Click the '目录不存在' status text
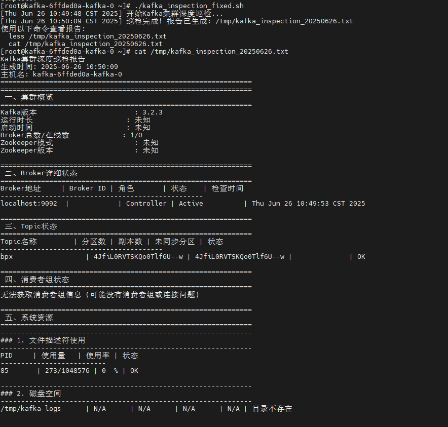The image size is (448, 427). tap(272, 408)
